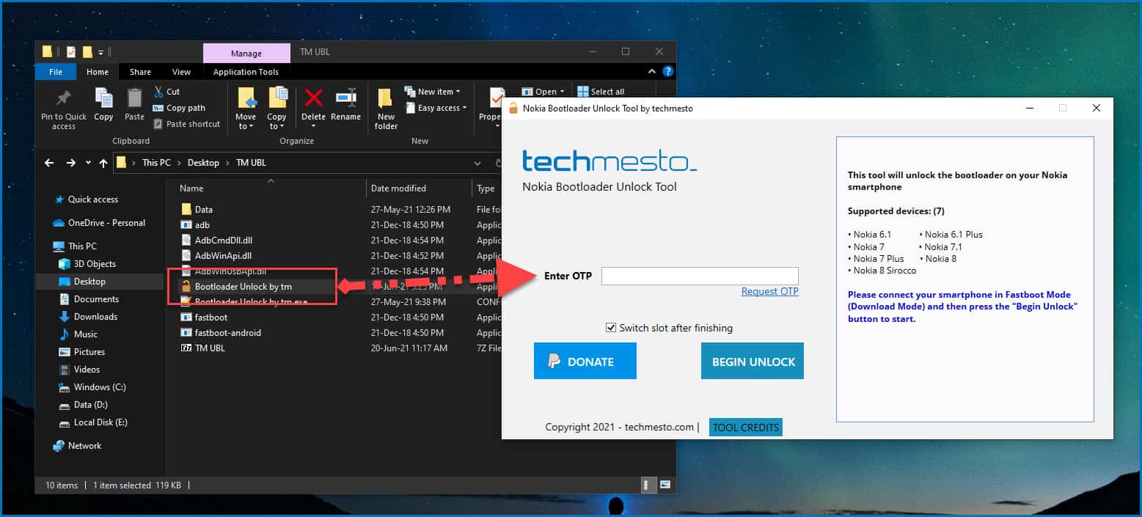
Task: Open recent locations dropdown arrow
Action: [x=88, y=163]
